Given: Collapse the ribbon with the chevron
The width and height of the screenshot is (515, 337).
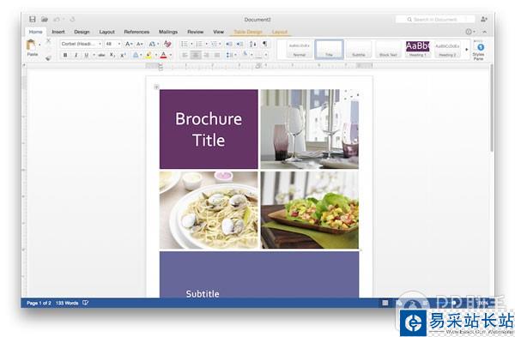Looking at the screenshot, I should (484, 32).
